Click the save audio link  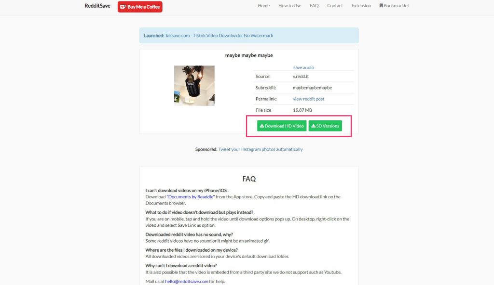pyautogui.click(x=303, y=67)
